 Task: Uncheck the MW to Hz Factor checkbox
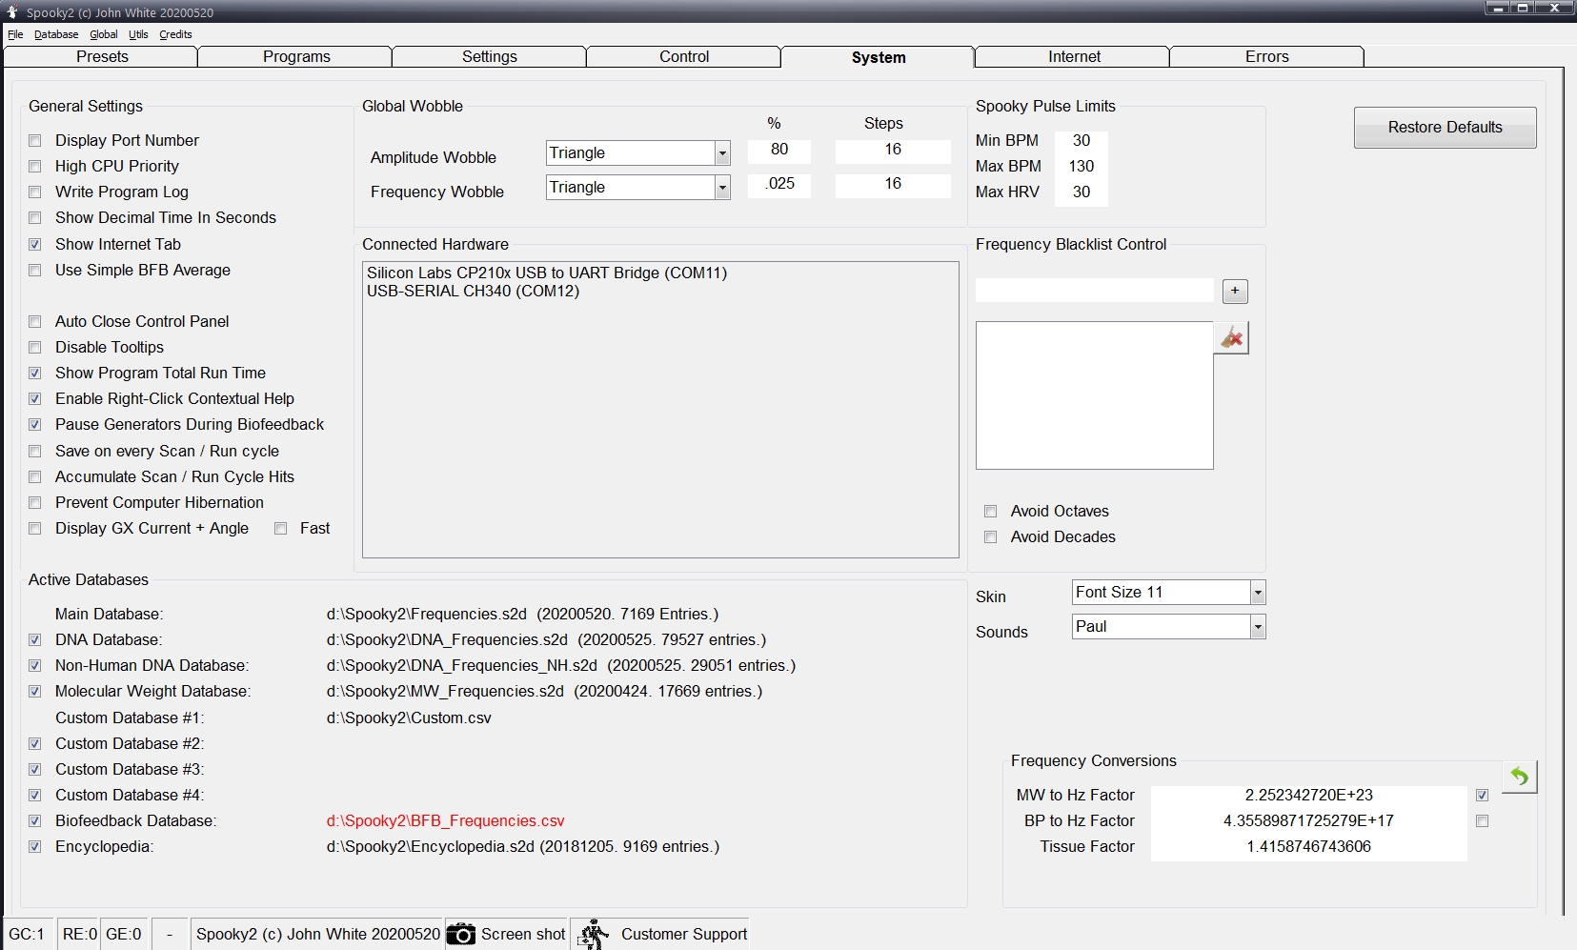tap(1482, 796)
